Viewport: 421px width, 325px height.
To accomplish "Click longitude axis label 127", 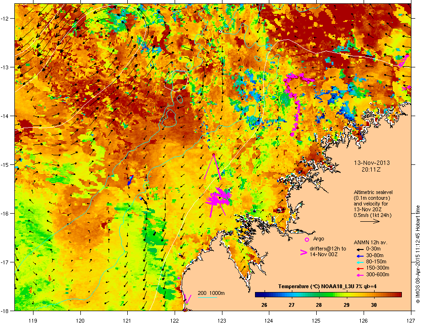I will (411, 320).
